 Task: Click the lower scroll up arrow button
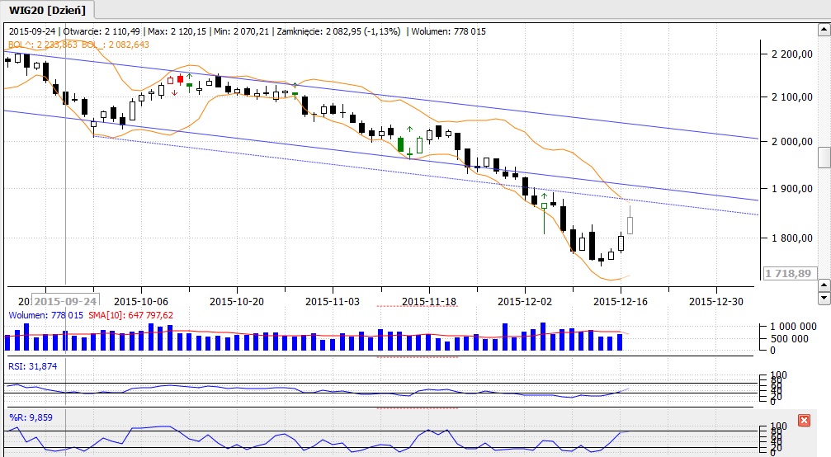(824, 285)
